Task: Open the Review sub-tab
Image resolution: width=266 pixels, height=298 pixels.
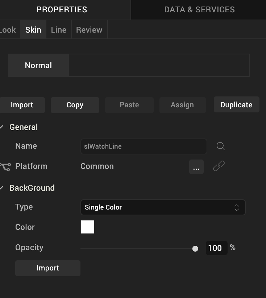Action: click(x=89, y=30)
